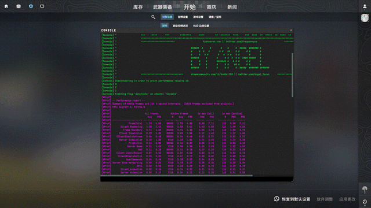Viewport: 371px width, 208px height.
Task: Click the broadcast antenna icon
Action: click(x=365, y=190)
